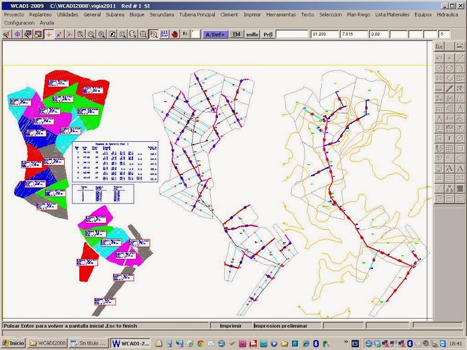
Task: Click the grid table tool in palette
Action: click(x=449, y=148)
